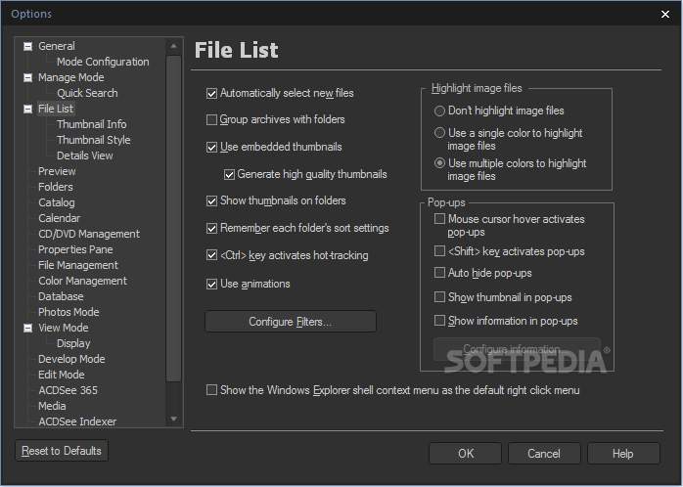Select Preview in the options tree
The width and height of the screenshot is (683, 487).
pyautogui.click(x=57, y=171)
